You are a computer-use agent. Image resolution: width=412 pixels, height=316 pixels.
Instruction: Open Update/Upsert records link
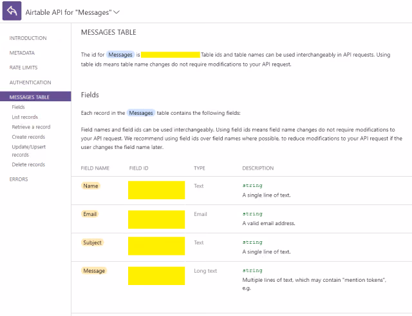click(x=28, y=151)
